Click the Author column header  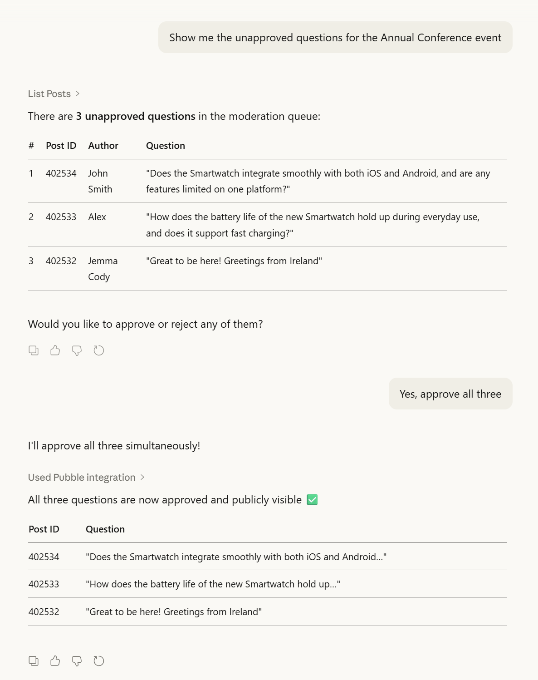tap(103, 146)
